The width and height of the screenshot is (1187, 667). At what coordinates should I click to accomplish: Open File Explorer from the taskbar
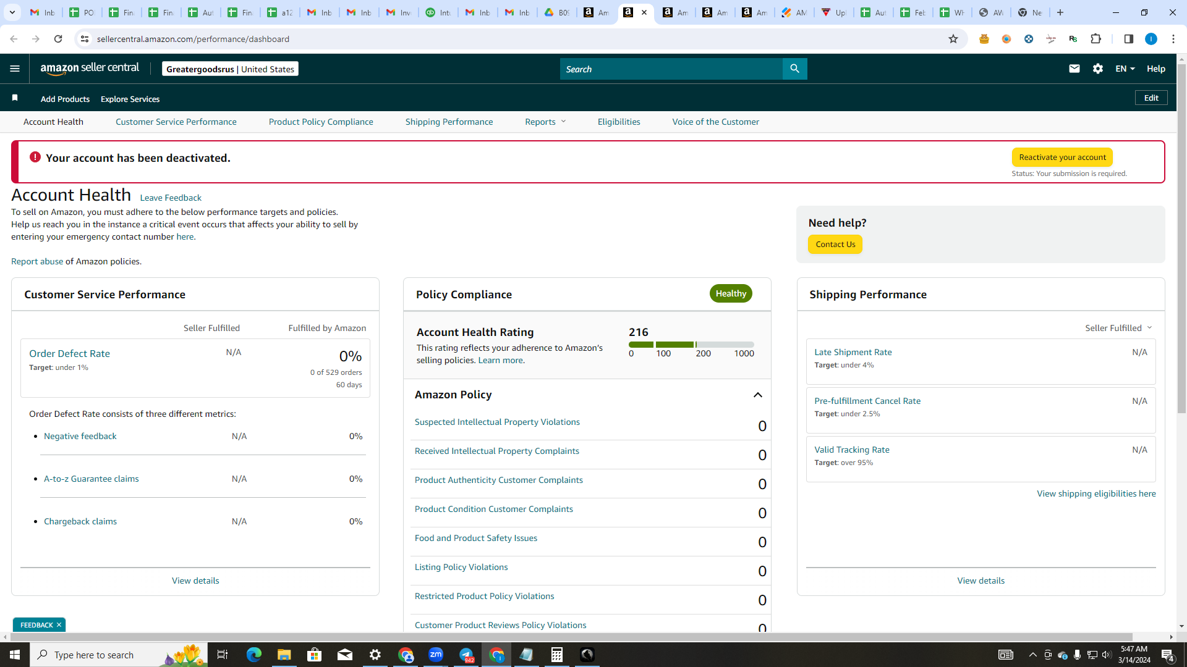pos(284,655)
